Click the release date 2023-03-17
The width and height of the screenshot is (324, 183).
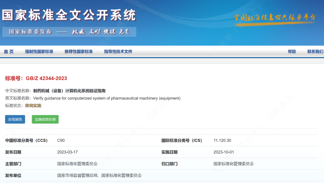tap(67, 152)
